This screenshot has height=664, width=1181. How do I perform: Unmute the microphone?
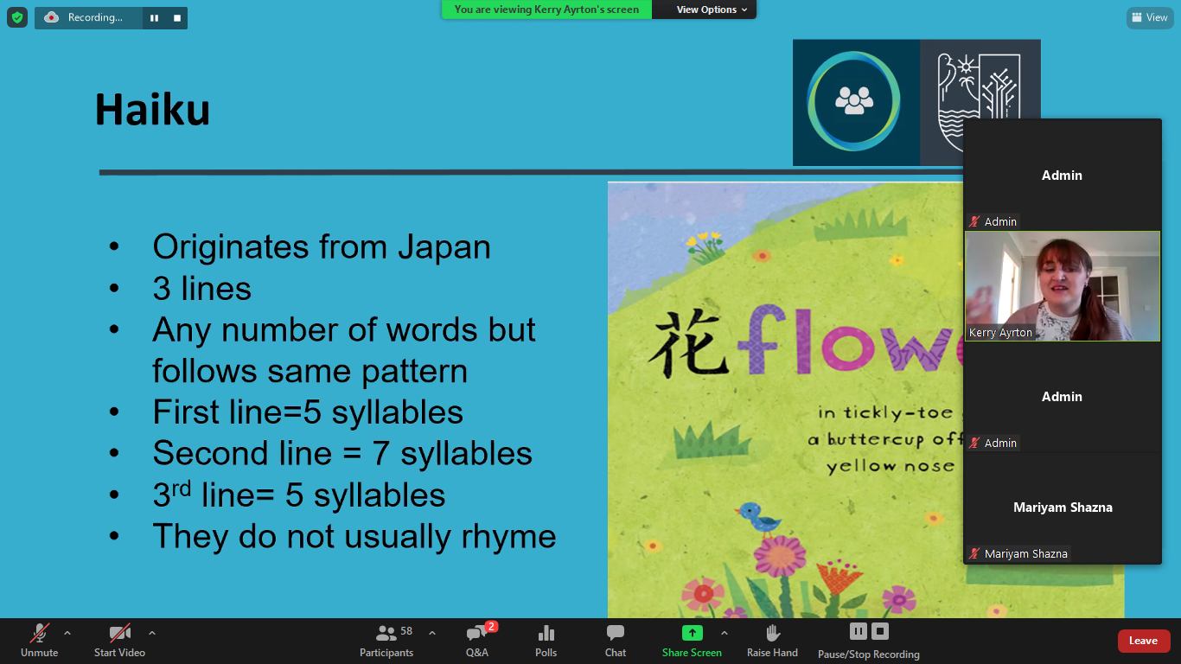pyautogui.click(x=40, y=642)
